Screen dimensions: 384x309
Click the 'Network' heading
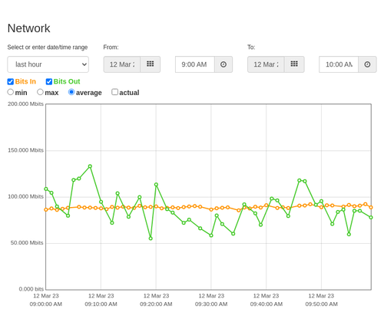point(28,28)
